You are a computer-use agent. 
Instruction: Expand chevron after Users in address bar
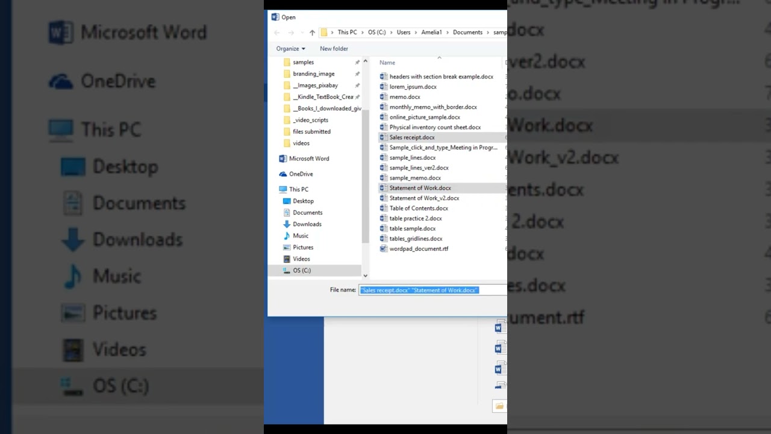(416, 33)
